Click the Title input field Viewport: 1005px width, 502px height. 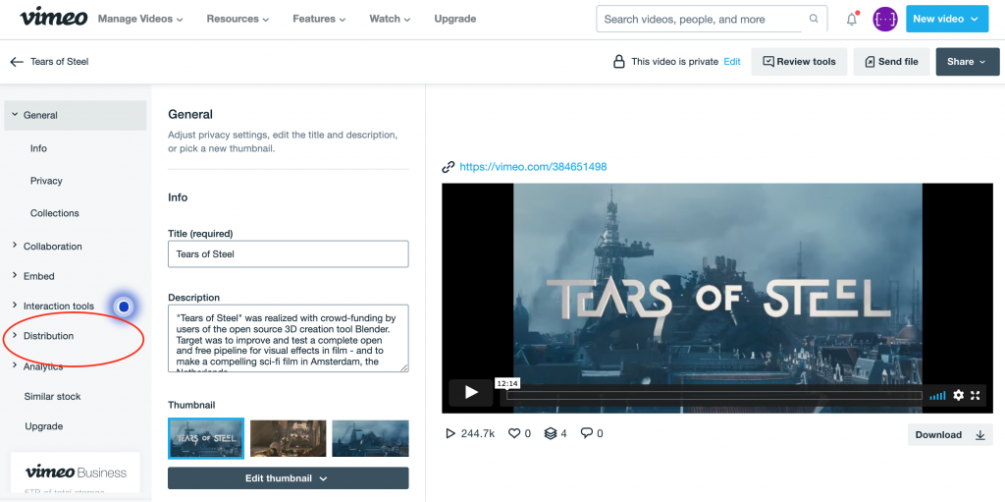click(x=288, y=254)
